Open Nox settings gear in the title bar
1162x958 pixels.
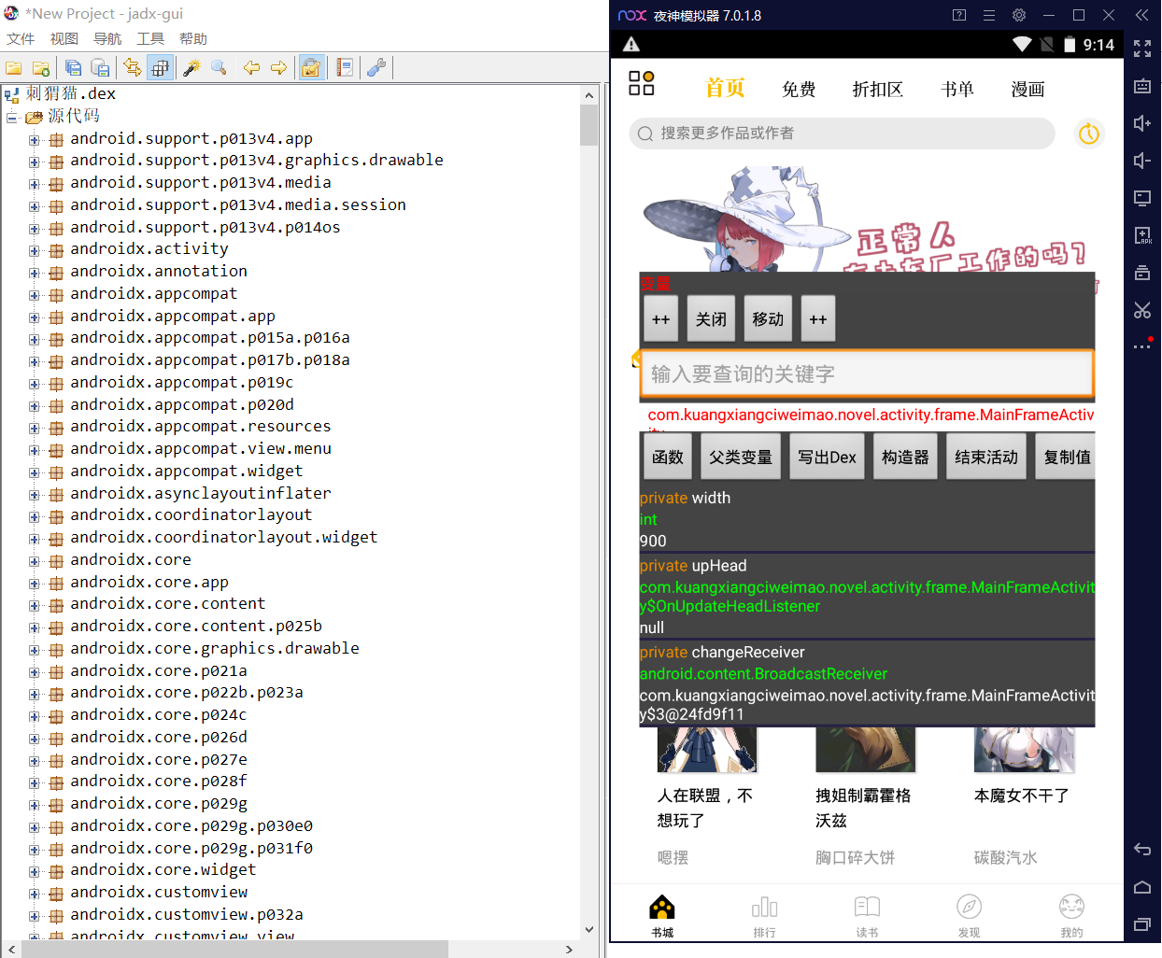pyautogui.click(x=1019, y=15)
